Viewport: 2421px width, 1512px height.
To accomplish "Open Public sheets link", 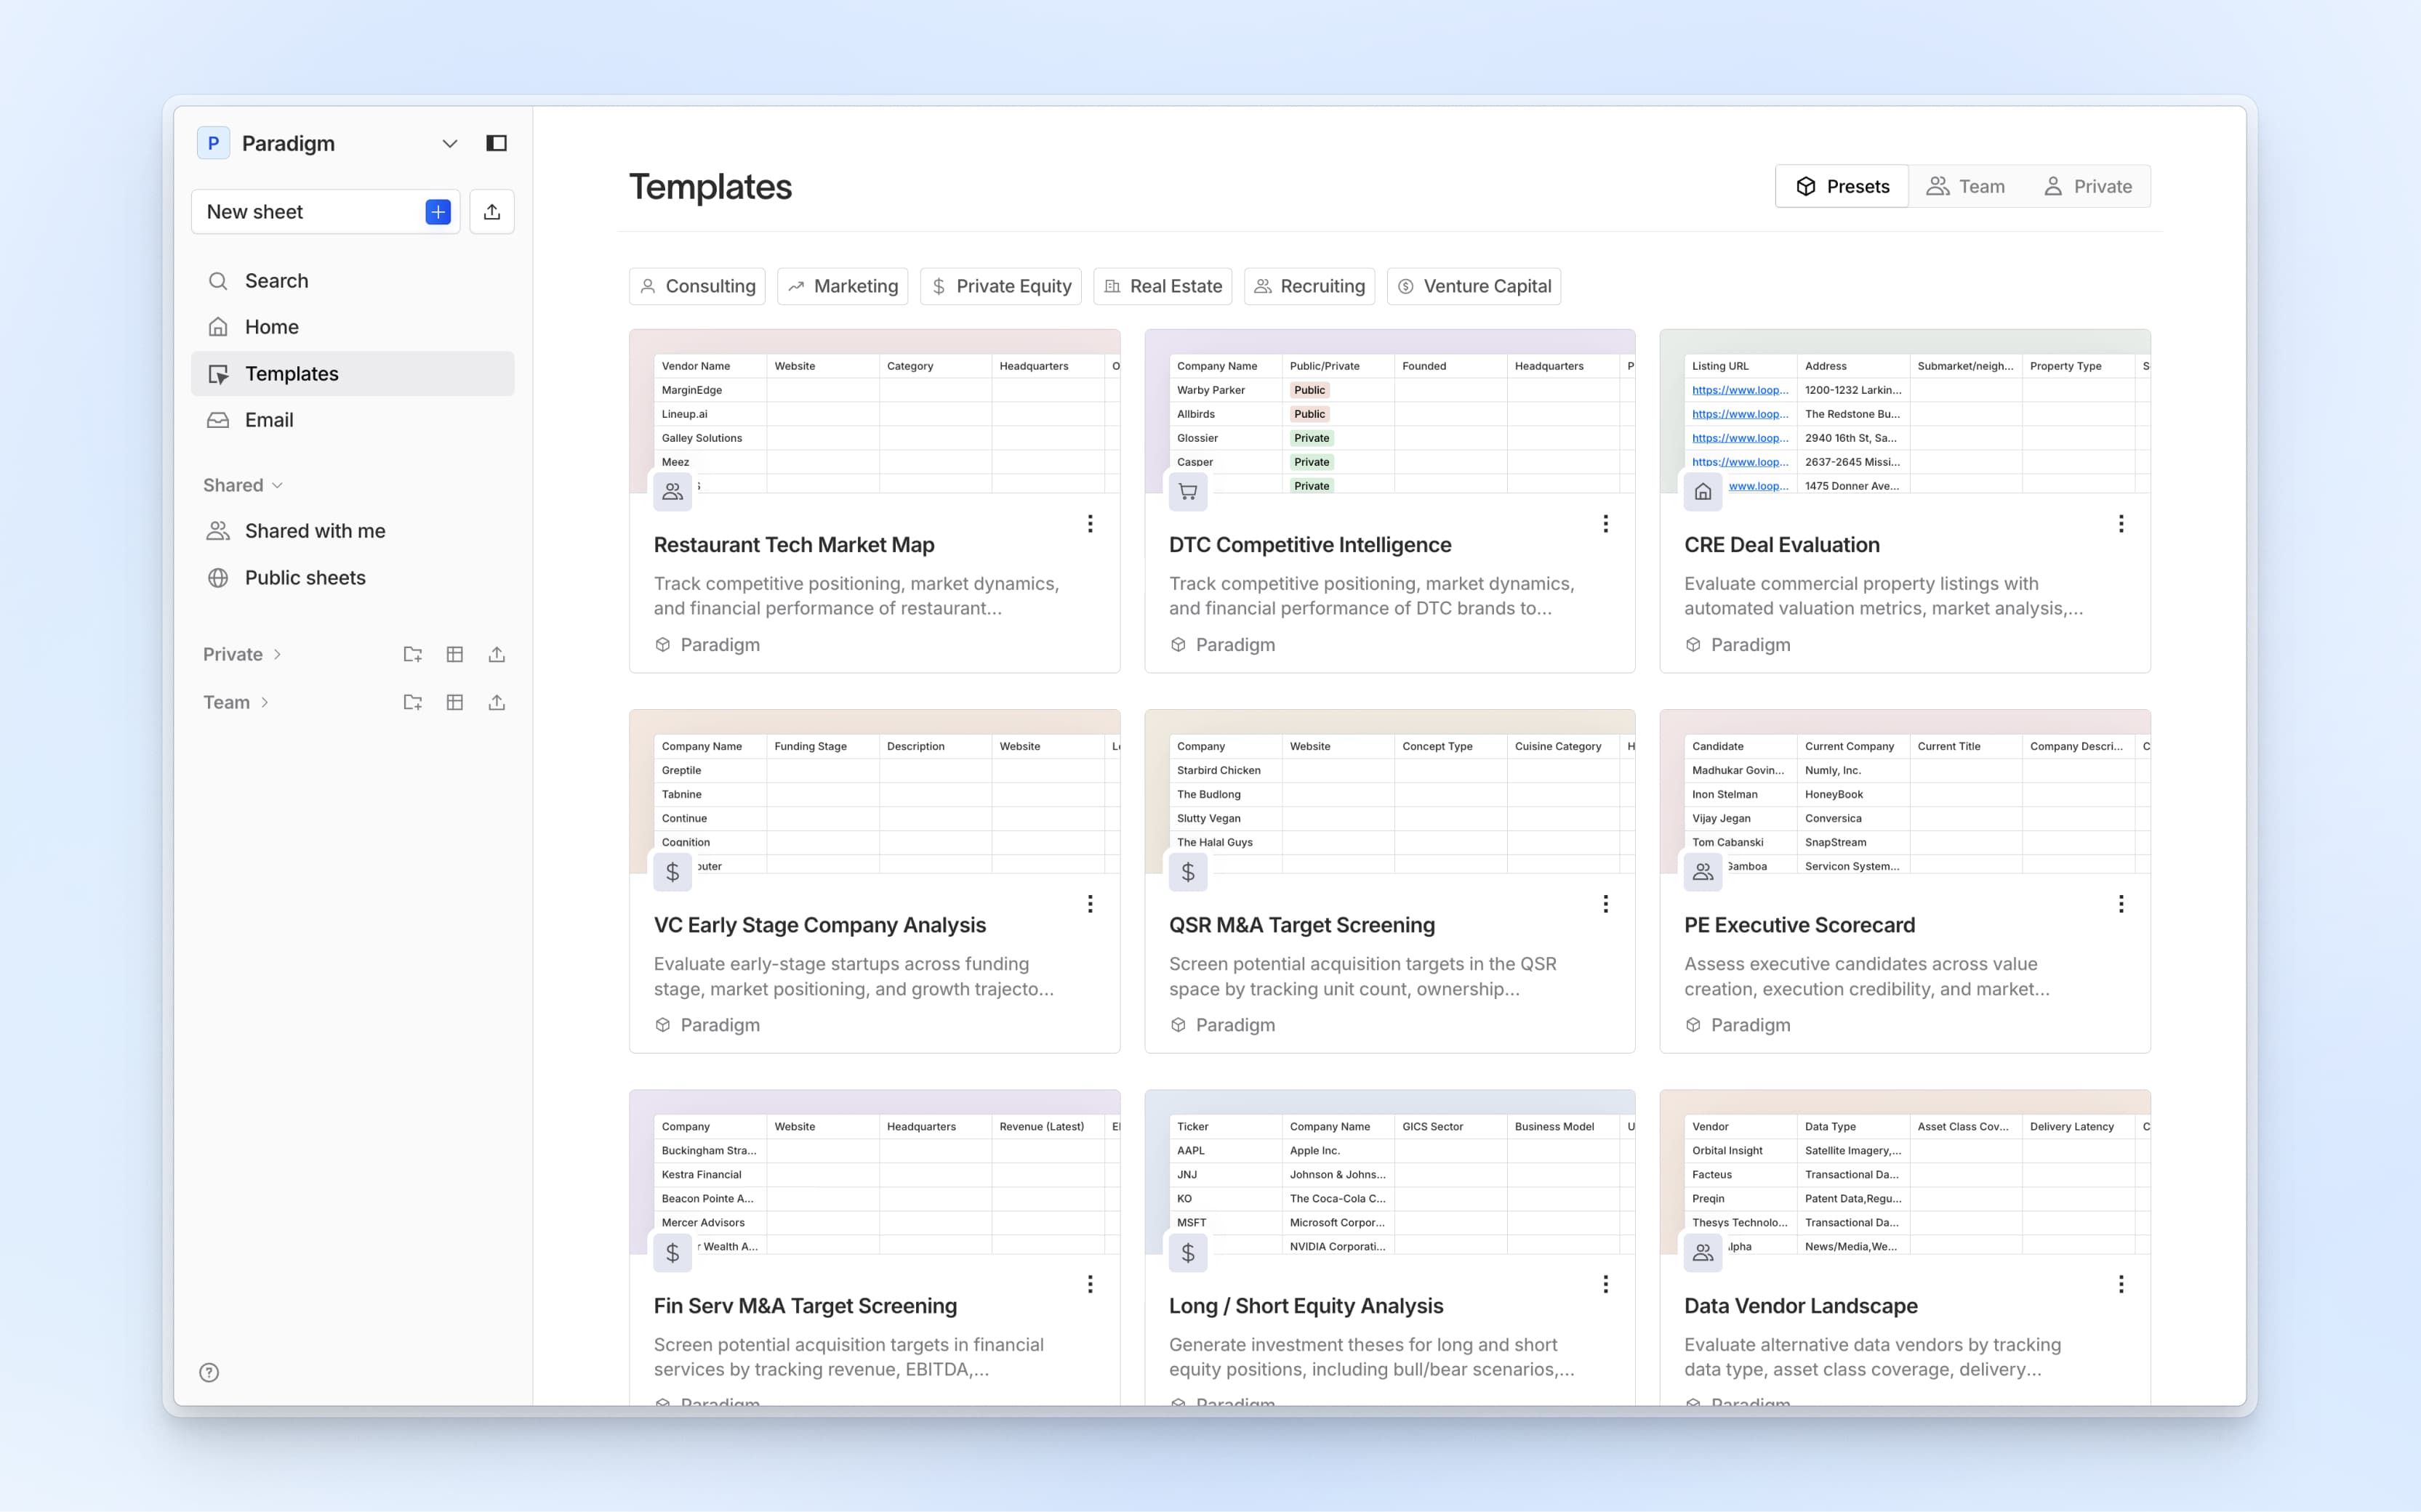I will click(304, 578).
